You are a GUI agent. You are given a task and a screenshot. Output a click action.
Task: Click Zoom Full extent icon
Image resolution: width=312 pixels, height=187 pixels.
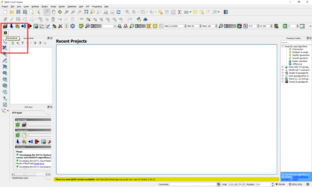click(86, 12)
